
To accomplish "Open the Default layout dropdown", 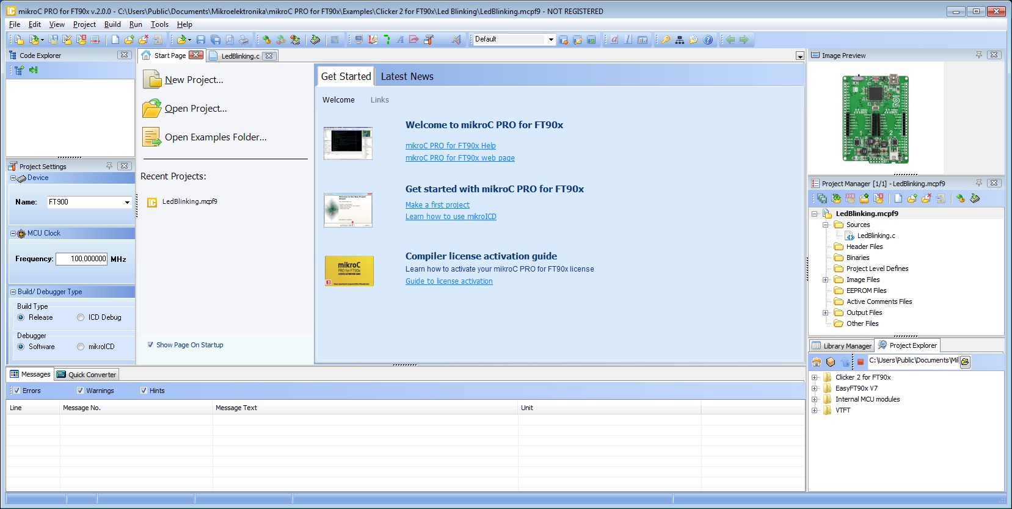I will coord(550,40).
